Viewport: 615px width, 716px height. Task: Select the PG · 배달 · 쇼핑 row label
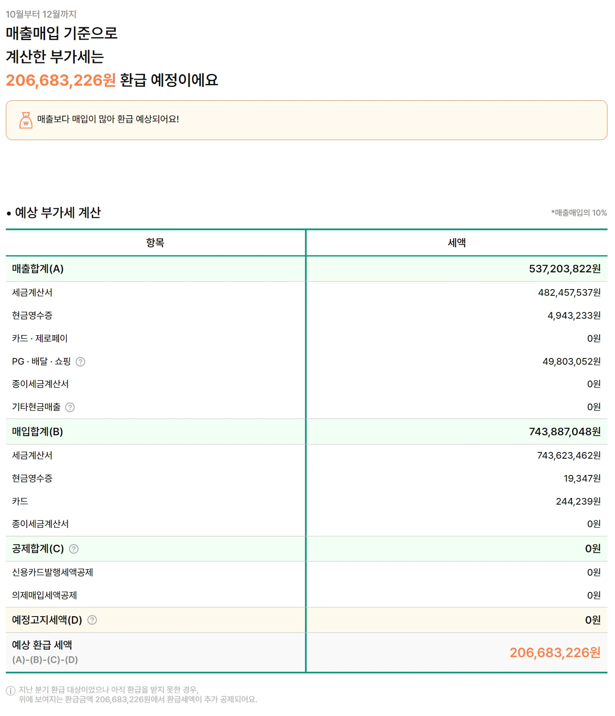(41, 361)
